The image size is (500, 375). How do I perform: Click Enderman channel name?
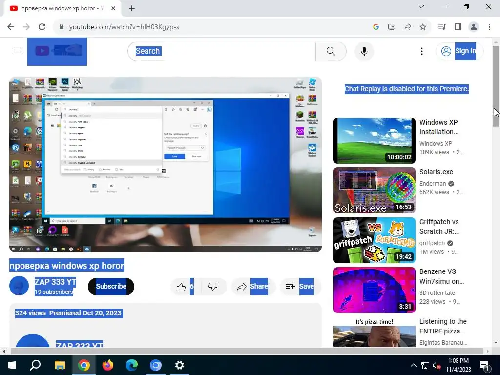[x=433, y=184]
